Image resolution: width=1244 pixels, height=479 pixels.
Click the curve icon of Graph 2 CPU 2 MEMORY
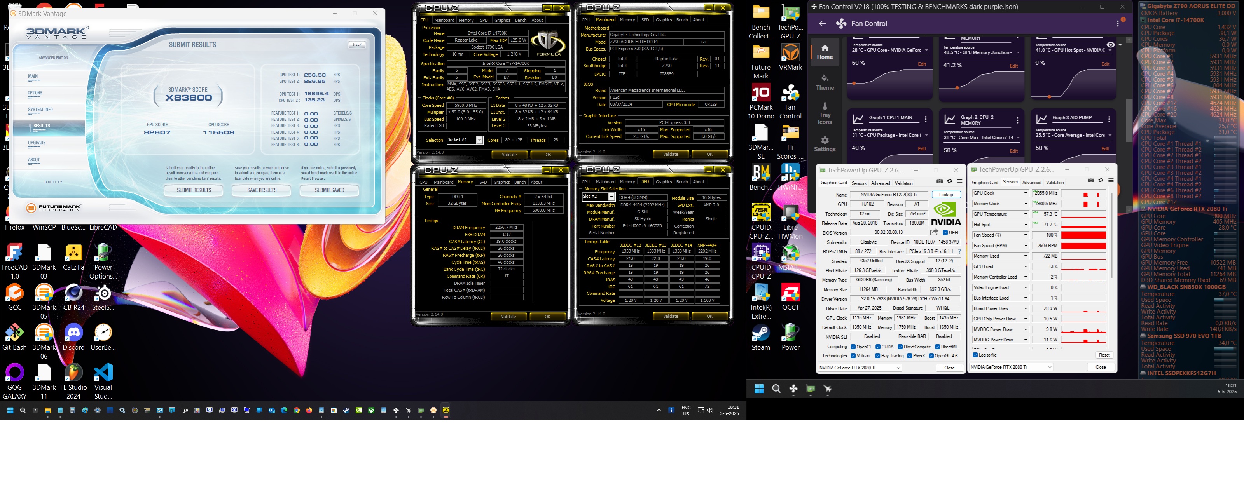[x=949, y=119]
